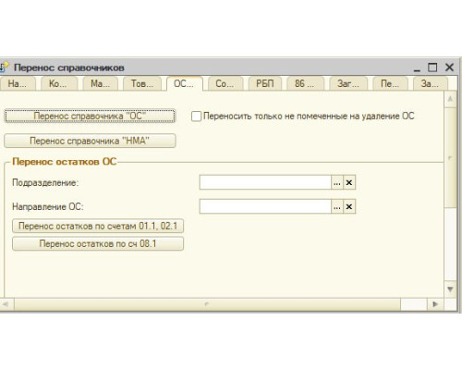Click the vertical scrollbar's down arrow
The height and width of the screenshot is (370, 462).
pyautogui.click(x=450, y=290)
